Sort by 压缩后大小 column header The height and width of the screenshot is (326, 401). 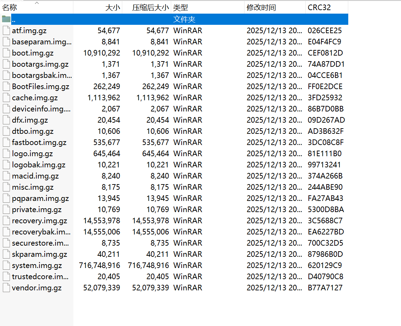click(x=150, y=8)
